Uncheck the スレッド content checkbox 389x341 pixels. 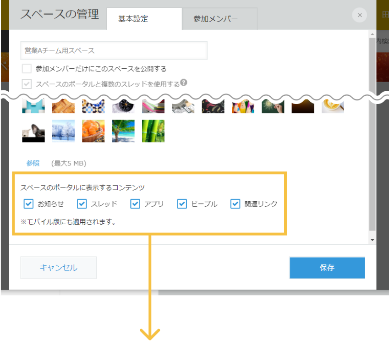tap(82, 203)
